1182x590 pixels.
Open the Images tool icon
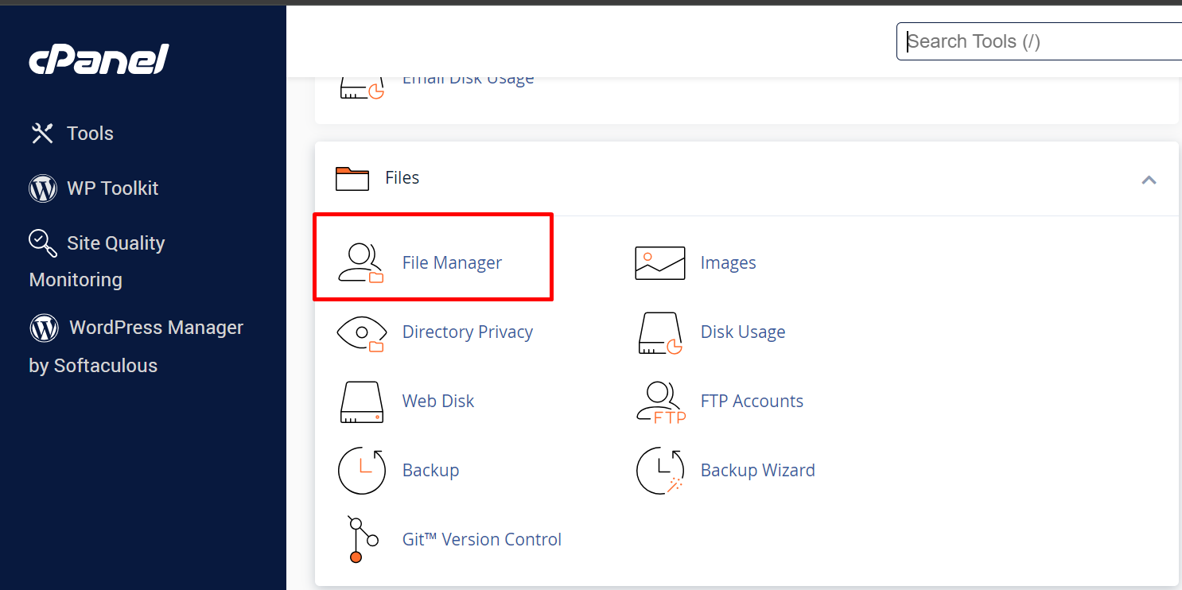click(x=659, y=263)
